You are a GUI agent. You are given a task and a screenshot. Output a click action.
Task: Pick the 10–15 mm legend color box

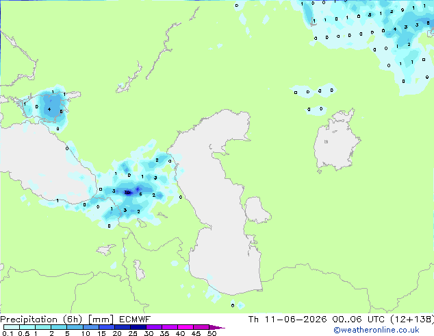click(x=90, y=327)
